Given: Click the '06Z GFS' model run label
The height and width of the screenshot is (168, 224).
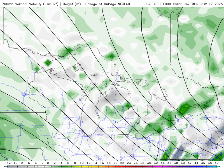Looking at the screenshot, I should click(151, 4).
